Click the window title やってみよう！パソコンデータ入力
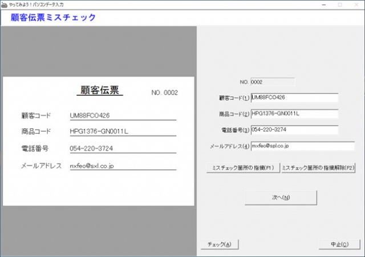Viewport: 365px width, 257px height. coord(36,5)
